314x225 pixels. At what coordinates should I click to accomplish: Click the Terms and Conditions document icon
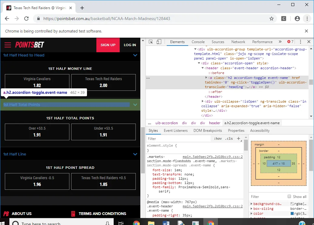pos(73,213)
